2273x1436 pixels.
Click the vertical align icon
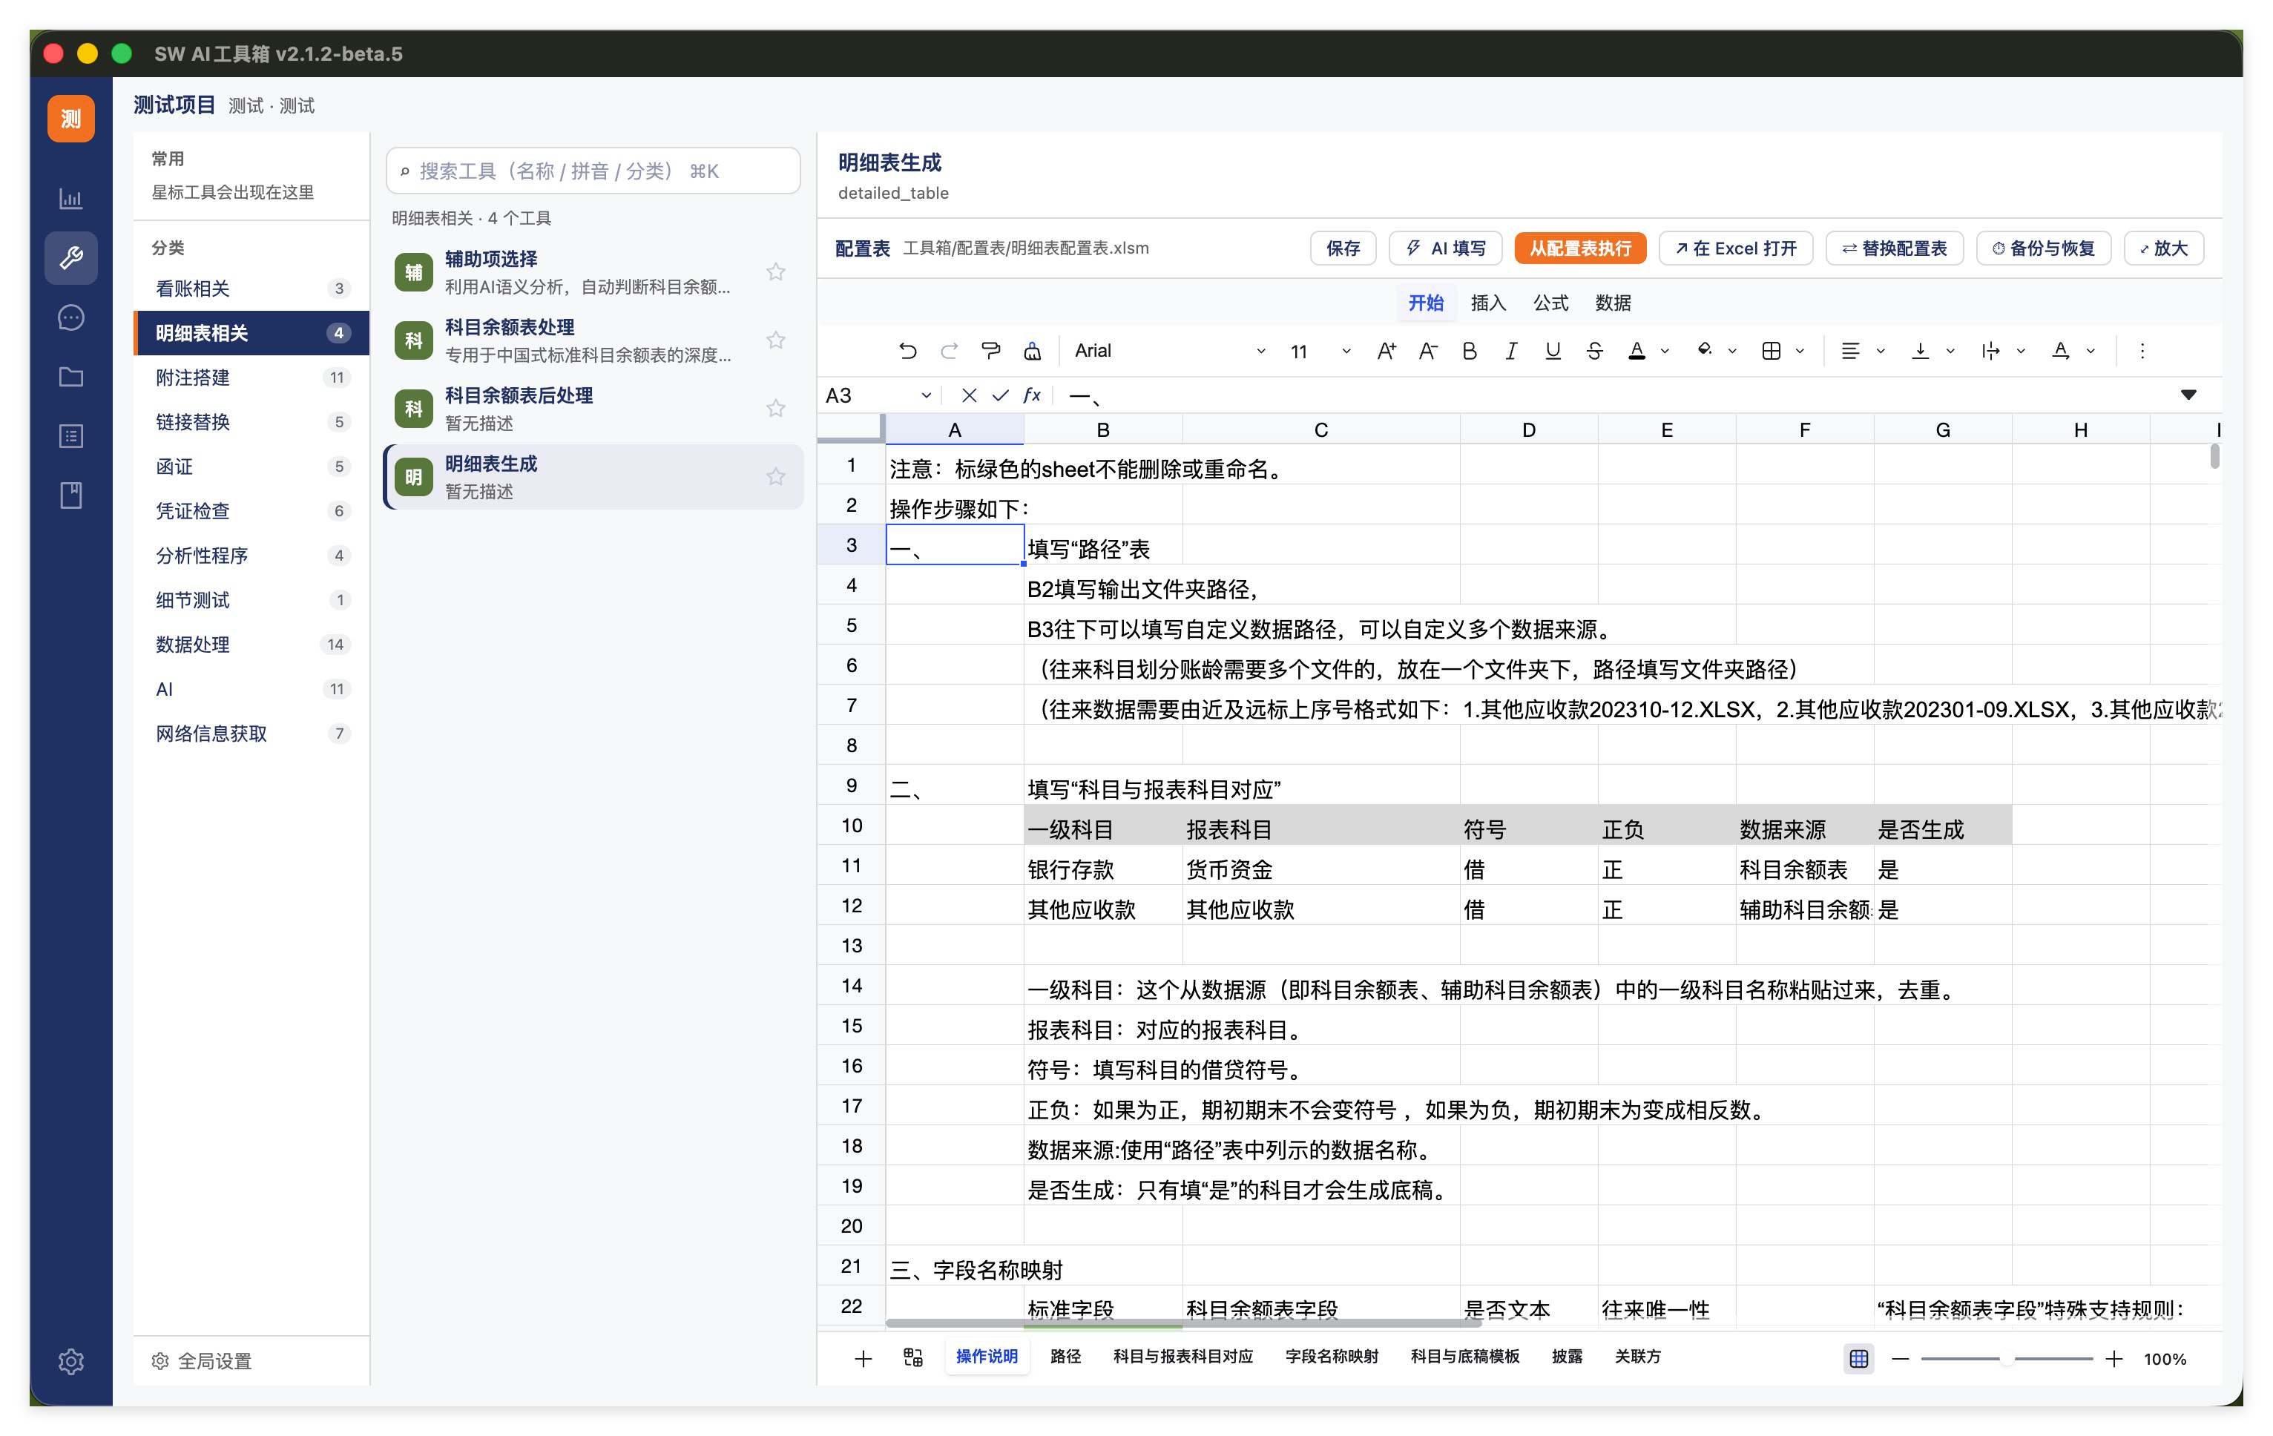1920,351
